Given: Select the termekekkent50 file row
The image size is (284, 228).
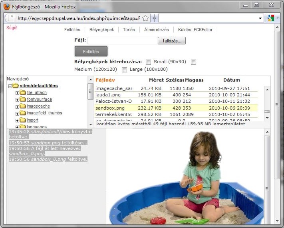Looking at the screenshot, I should [176, 114].
